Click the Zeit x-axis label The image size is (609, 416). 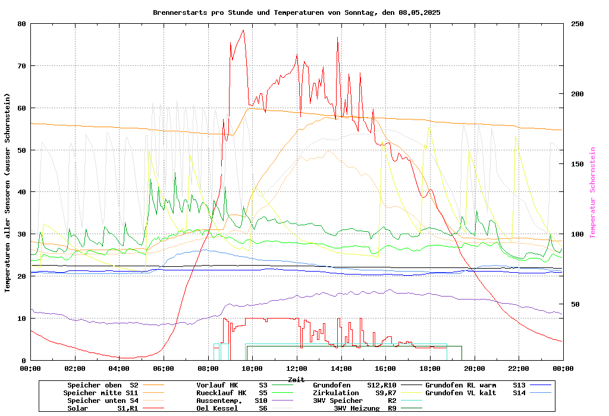click(x=296, y=379)
